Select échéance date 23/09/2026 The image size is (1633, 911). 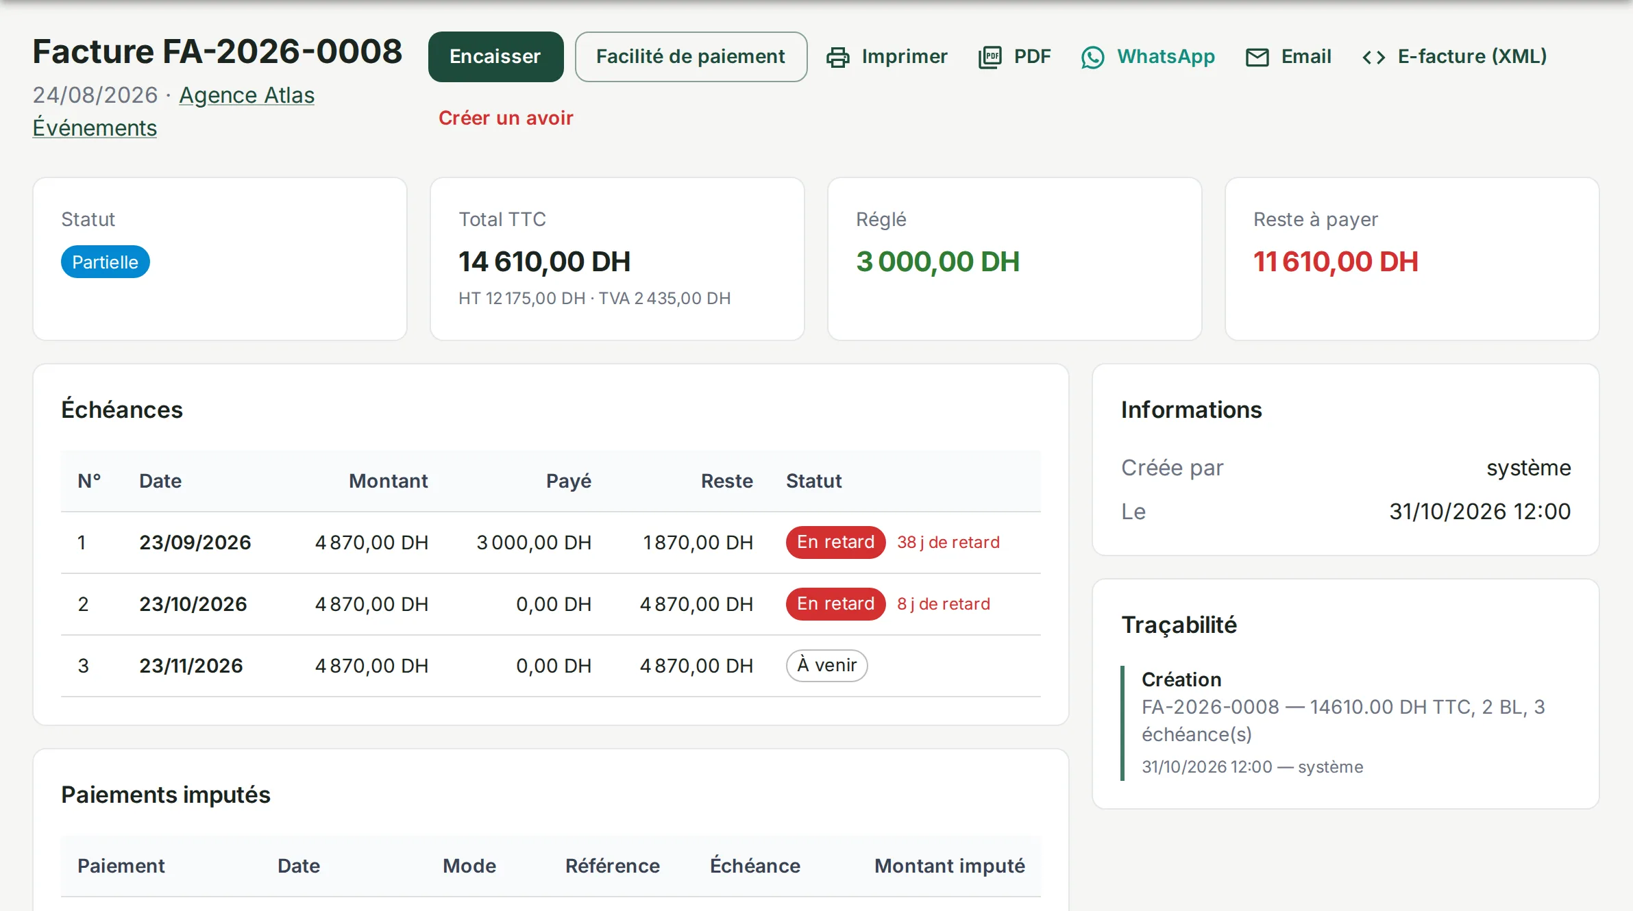tap(195, 542)
